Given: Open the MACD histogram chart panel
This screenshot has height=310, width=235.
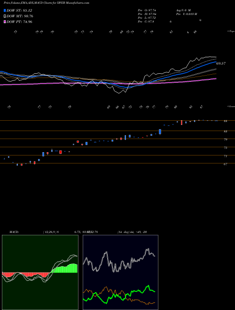Looking at the screenshot, I should click(40, 272).
